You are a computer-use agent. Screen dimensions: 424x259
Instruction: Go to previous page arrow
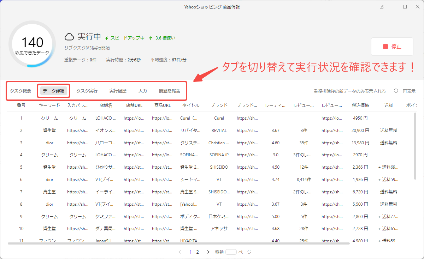point(180,252)
